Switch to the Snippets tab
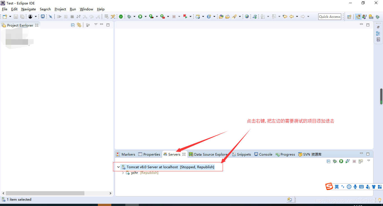The image size is (383, 206). [242, 154]
